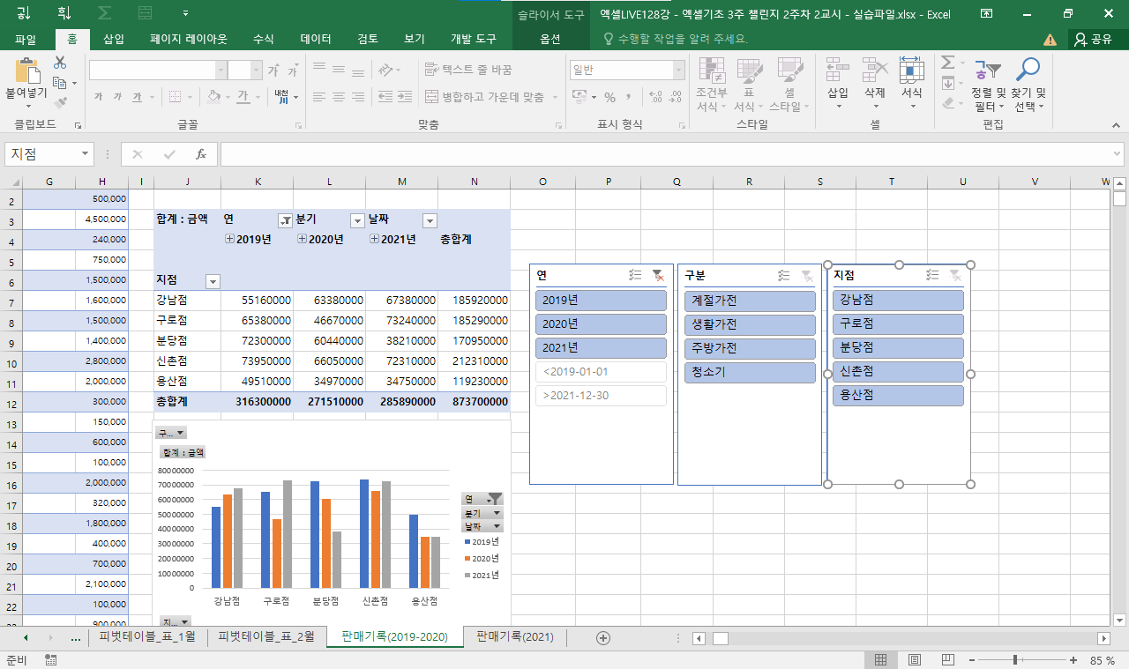Open the 연 filter dropdown in pivot table

[285, 220]
